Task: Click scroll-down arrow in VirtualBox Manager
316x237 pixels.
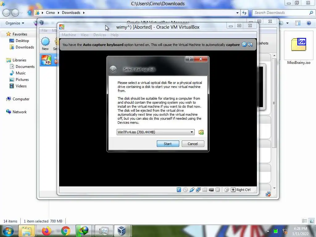Action: coord(274,188)
